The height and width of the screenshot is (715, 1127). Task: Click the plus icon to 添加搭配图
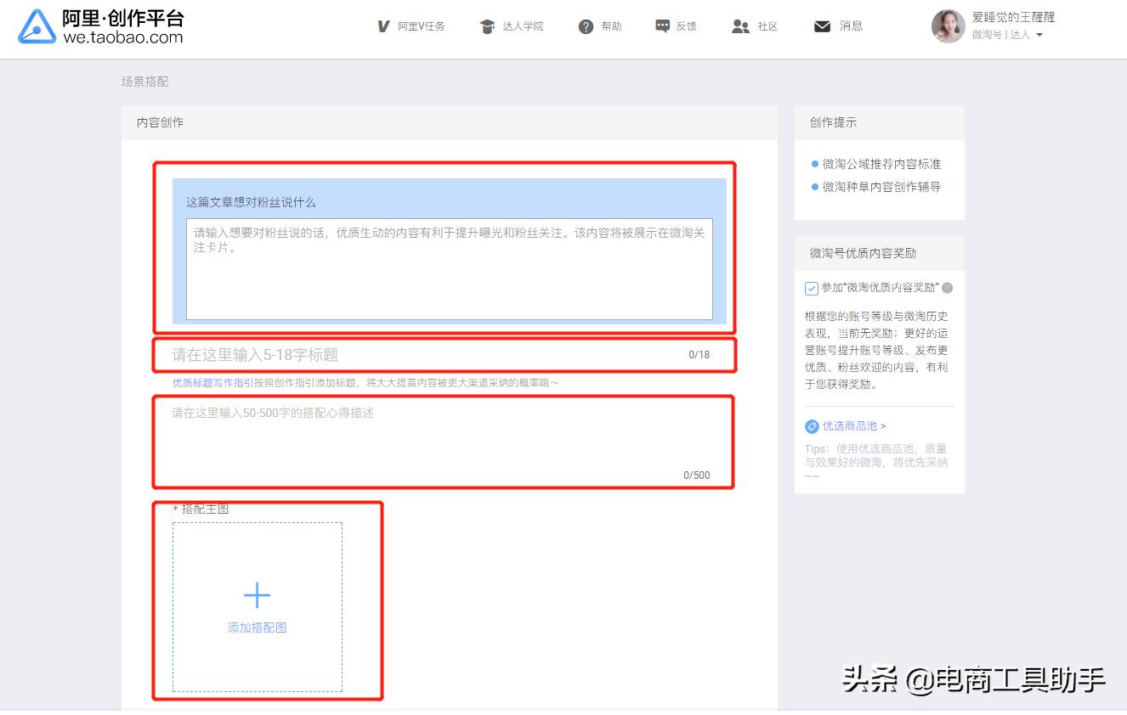click(257, 595)
